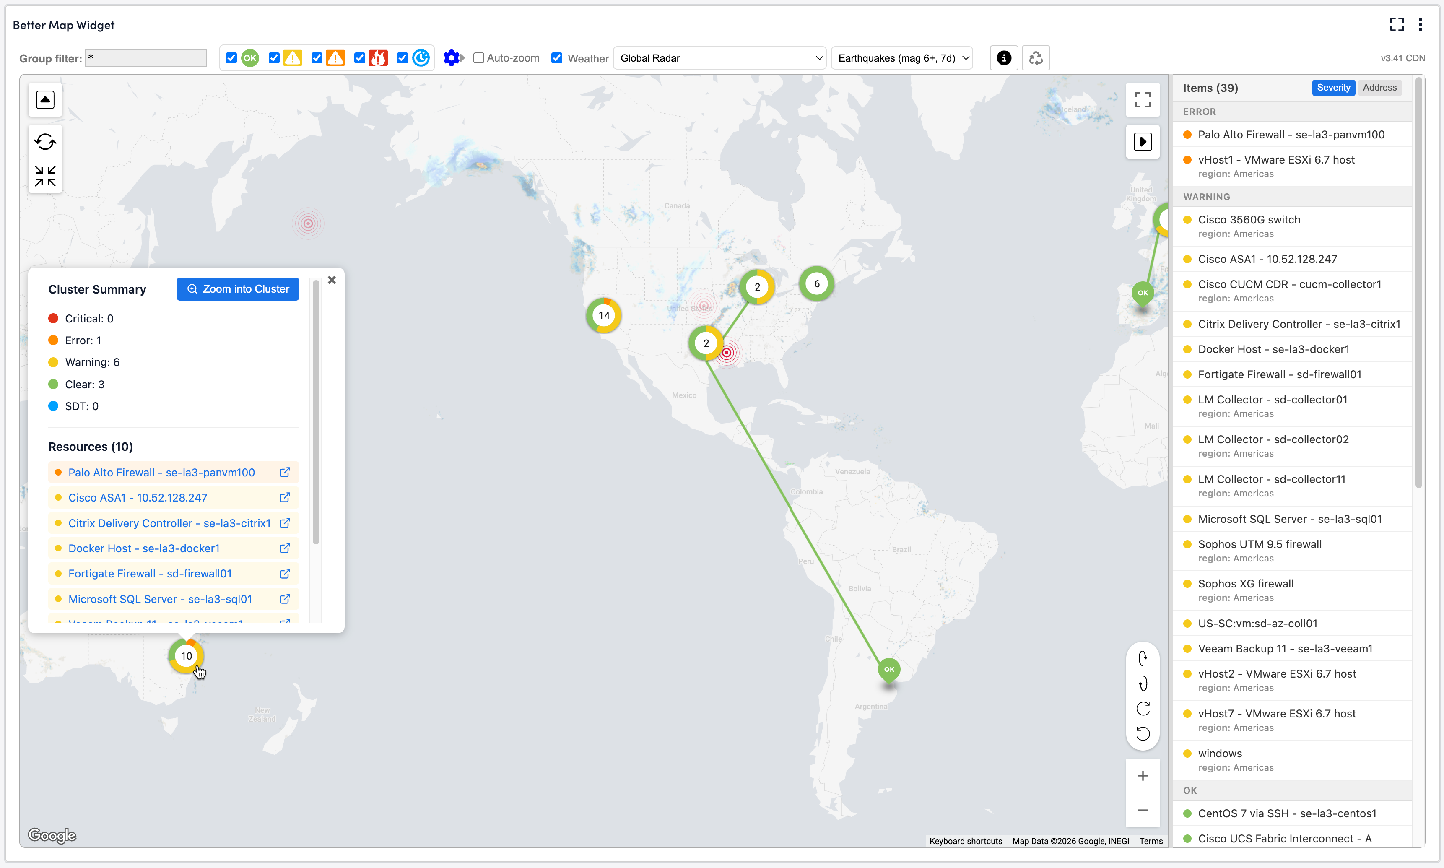Uncheck the Weather checkbox
Viewport: 1444px width, 868px height.
(557, 58)
